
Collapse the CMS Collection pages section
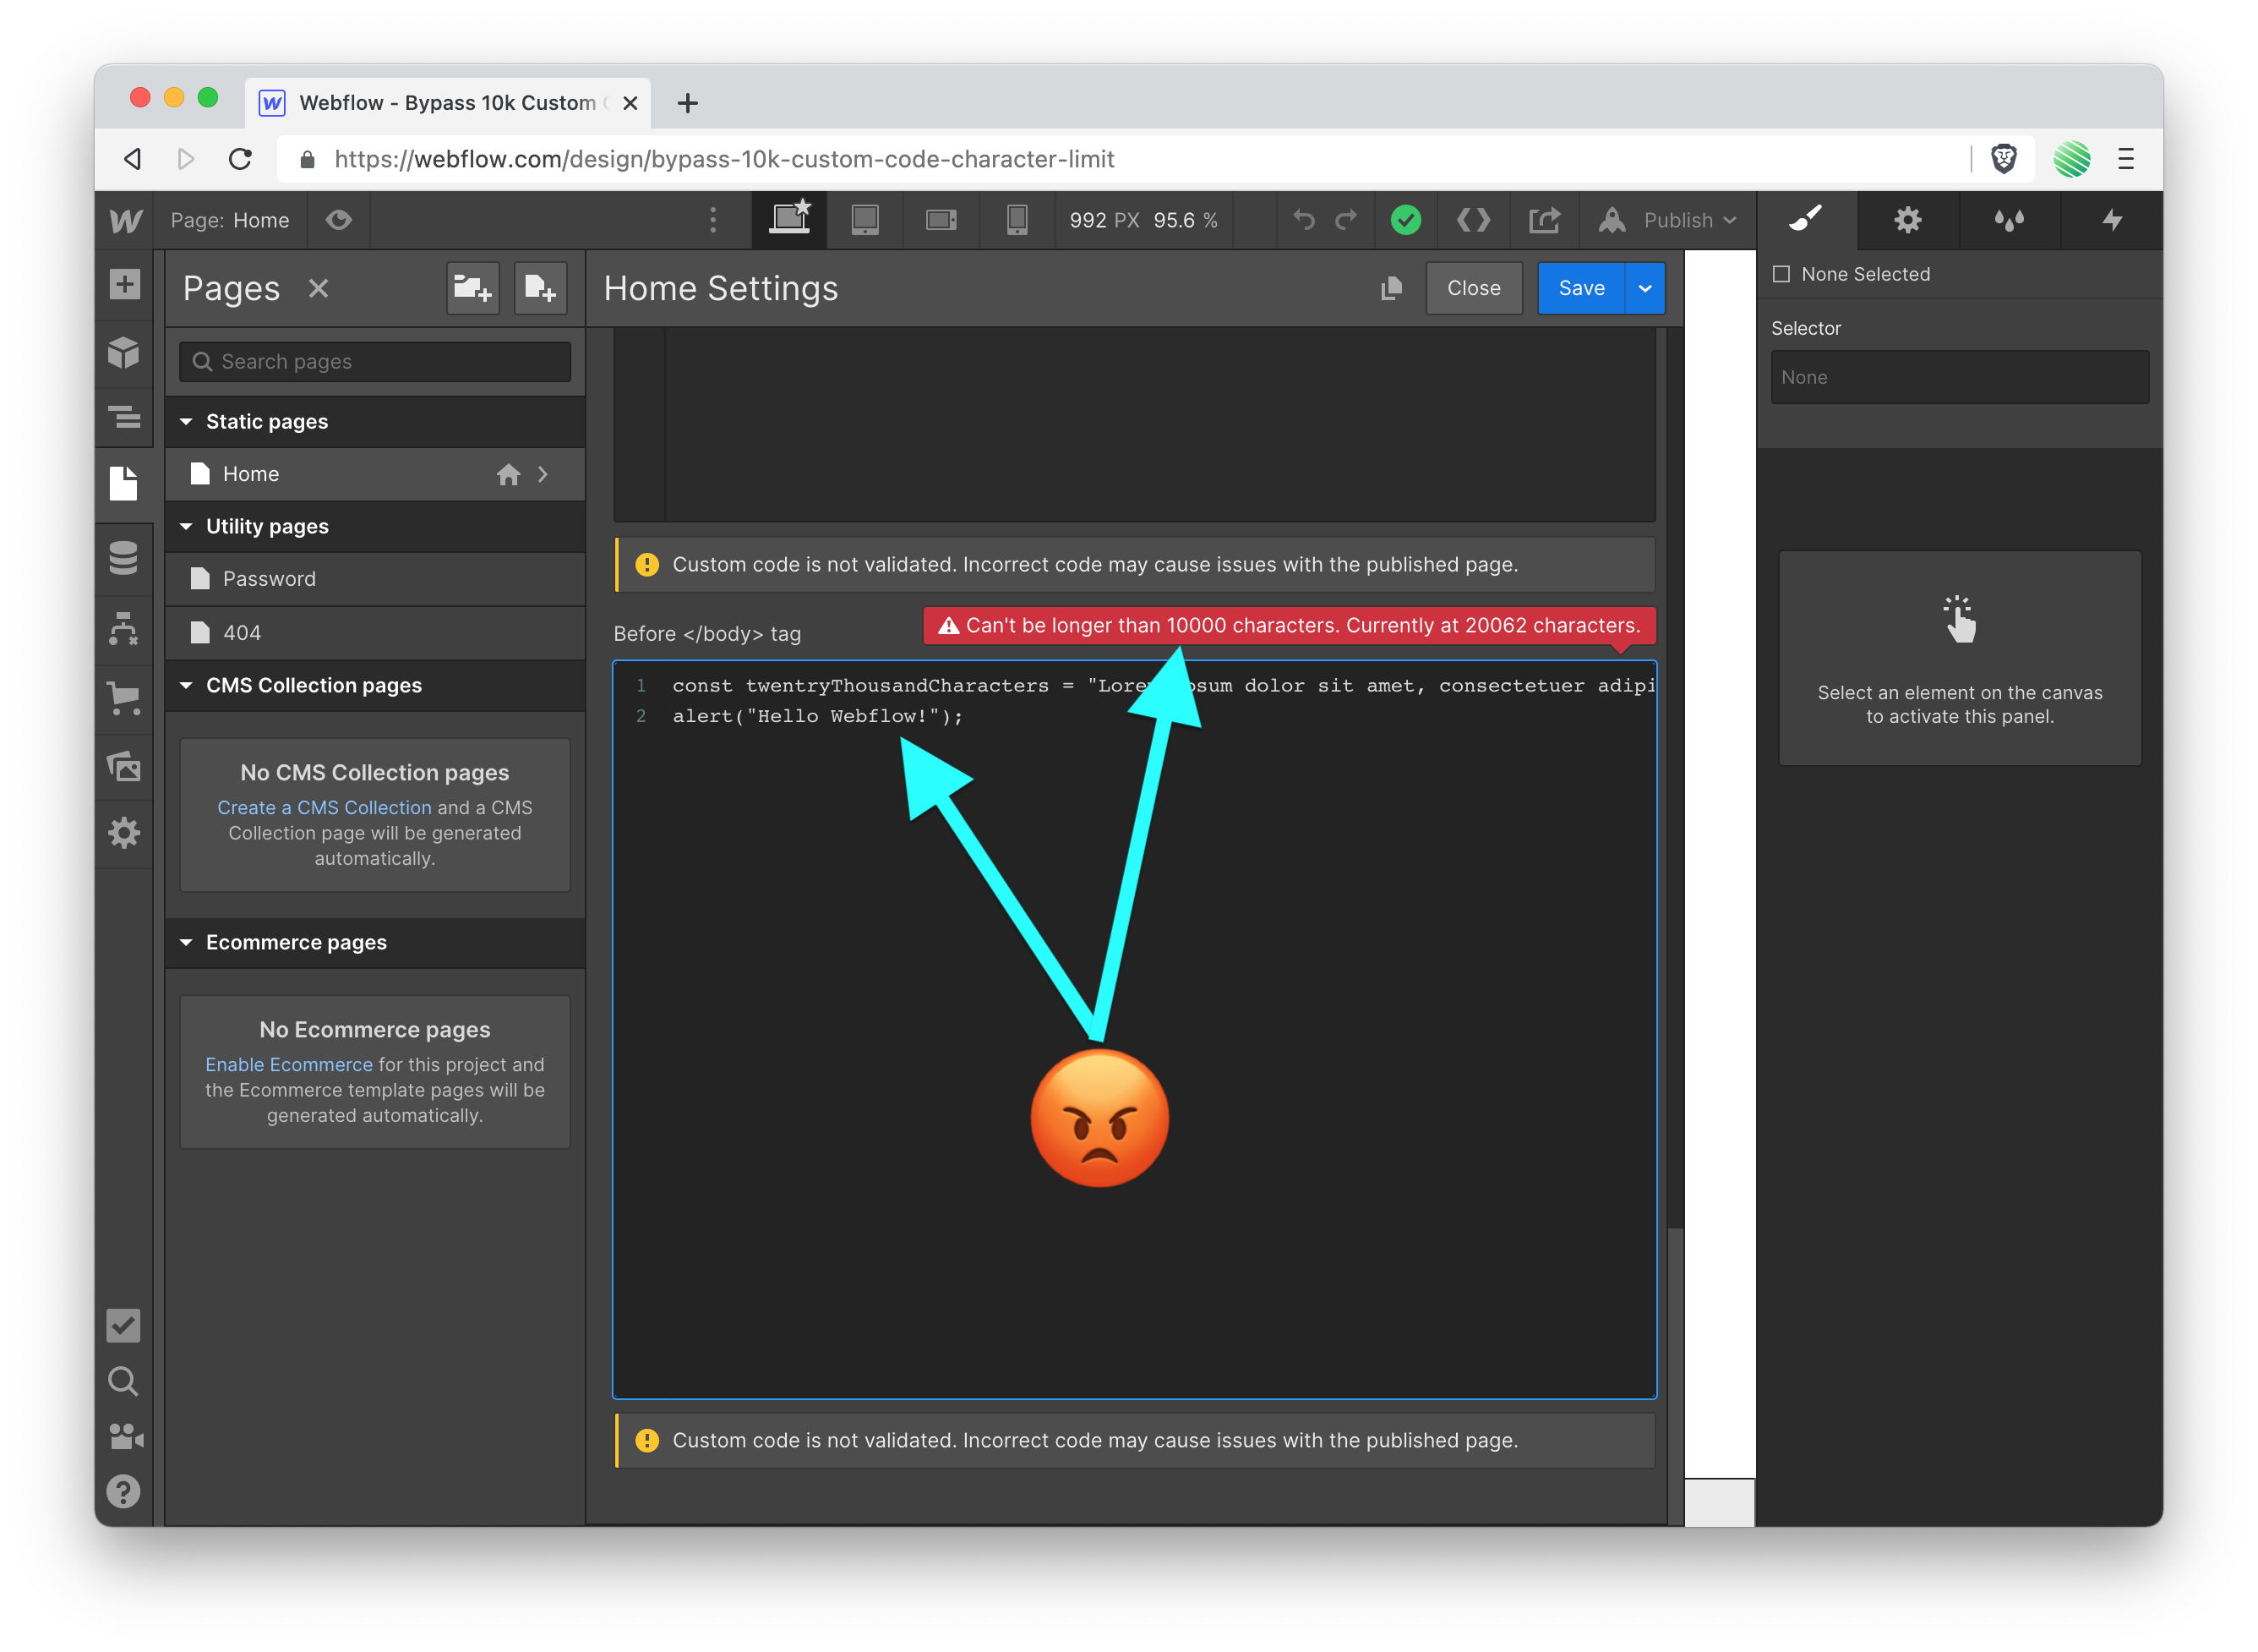click(x=375, y=685)
